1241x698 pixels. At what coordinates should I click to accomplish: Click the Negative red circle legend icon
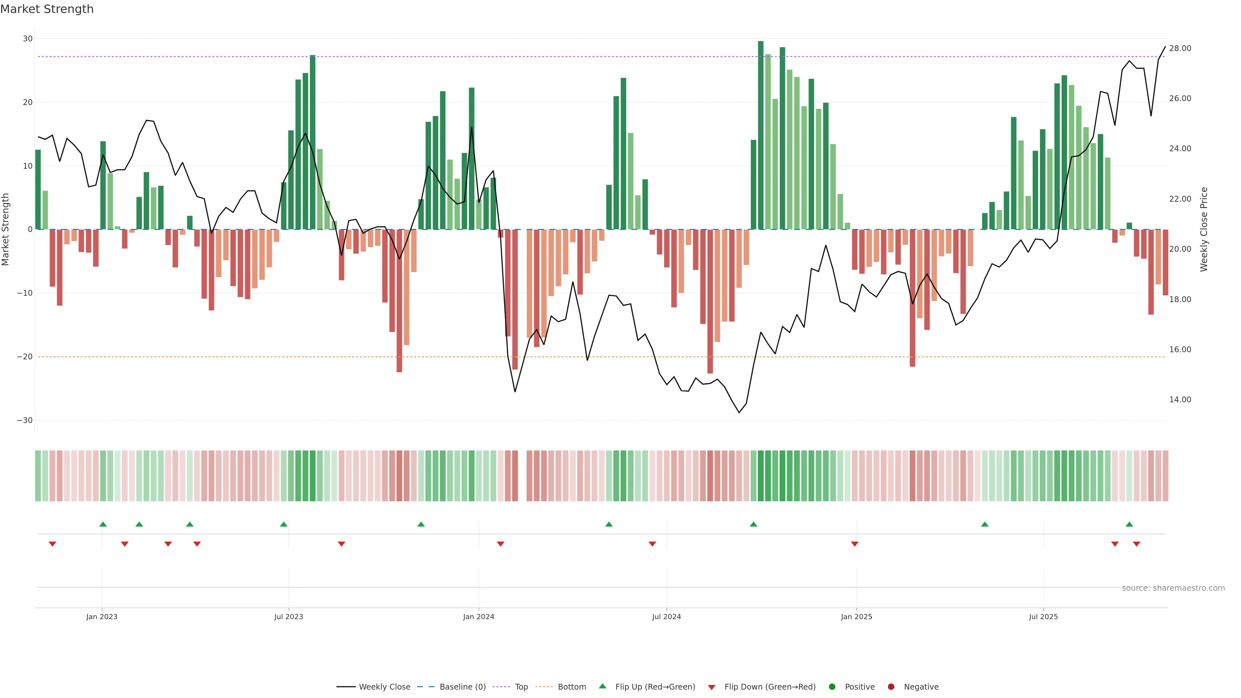click(x=891, y=687)
